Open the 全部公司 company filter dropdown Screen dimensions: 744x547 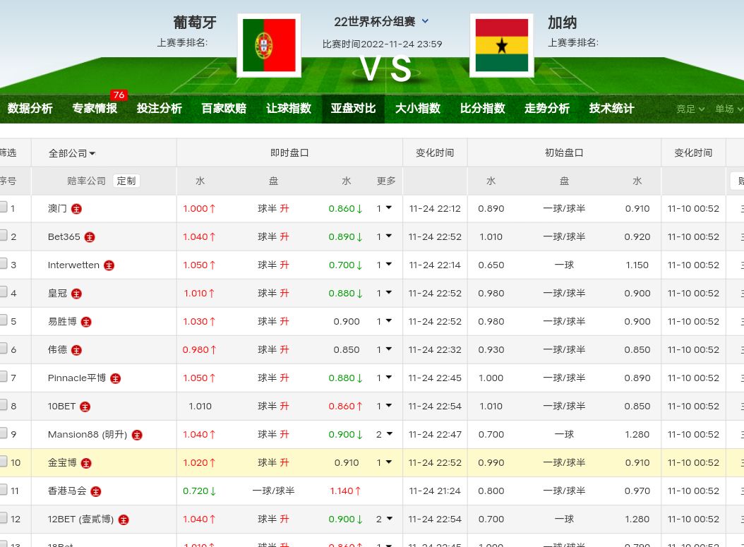(72, 153)
